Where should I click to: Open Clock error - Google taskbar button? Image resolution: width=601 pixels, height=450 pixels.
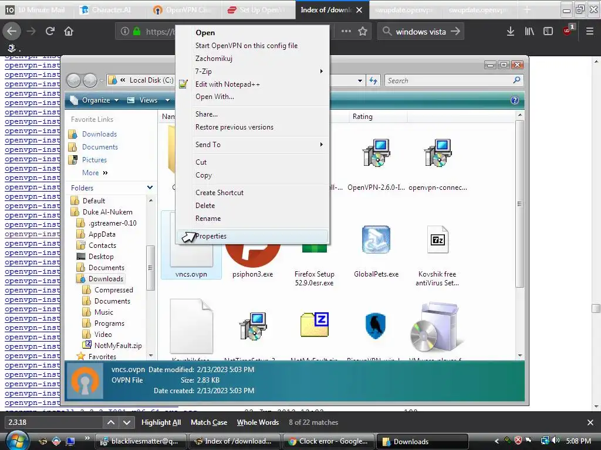pos(329,441)
